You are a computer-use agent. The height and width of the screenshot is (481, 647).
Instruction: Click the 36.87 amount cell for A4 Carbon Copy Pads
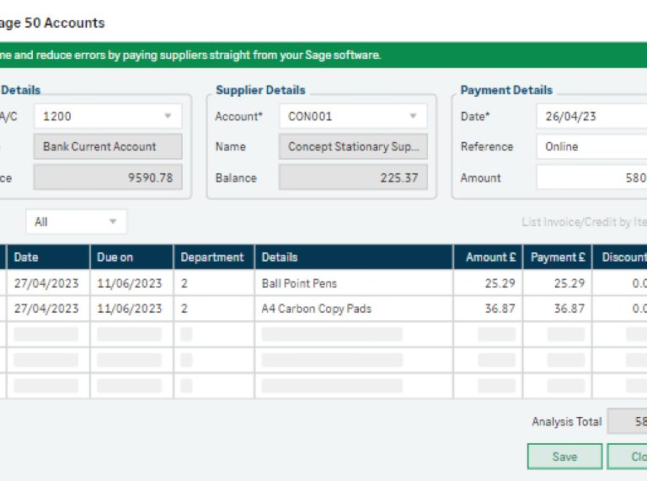tap(488, 309)
